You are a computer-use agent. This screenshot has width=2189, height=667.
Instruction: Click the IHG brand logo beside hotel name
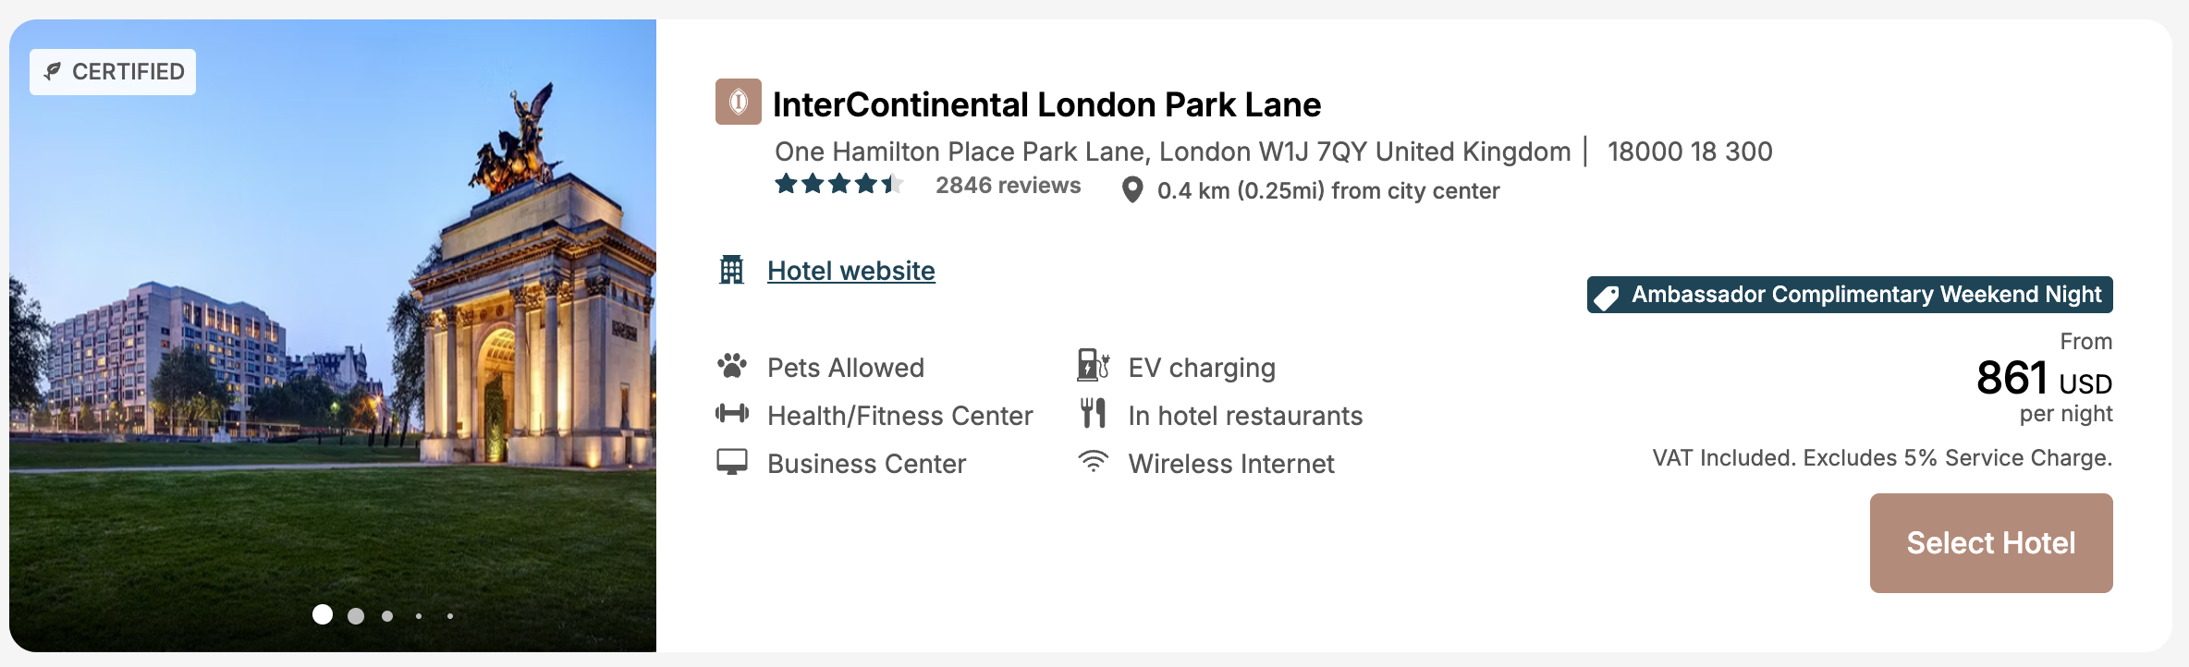tap(737, 103)
